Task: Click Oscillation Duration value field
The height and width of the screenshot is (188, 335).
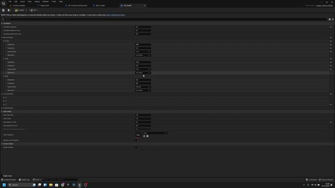Action: point(143,27)
